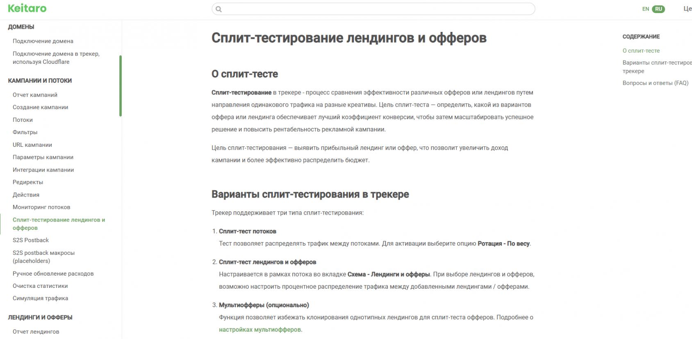Viewport: 692px width, 339px height.
Task: Select Сплит-тестирование лендингов и офферов in sidebar
Action: pos(59,224)
